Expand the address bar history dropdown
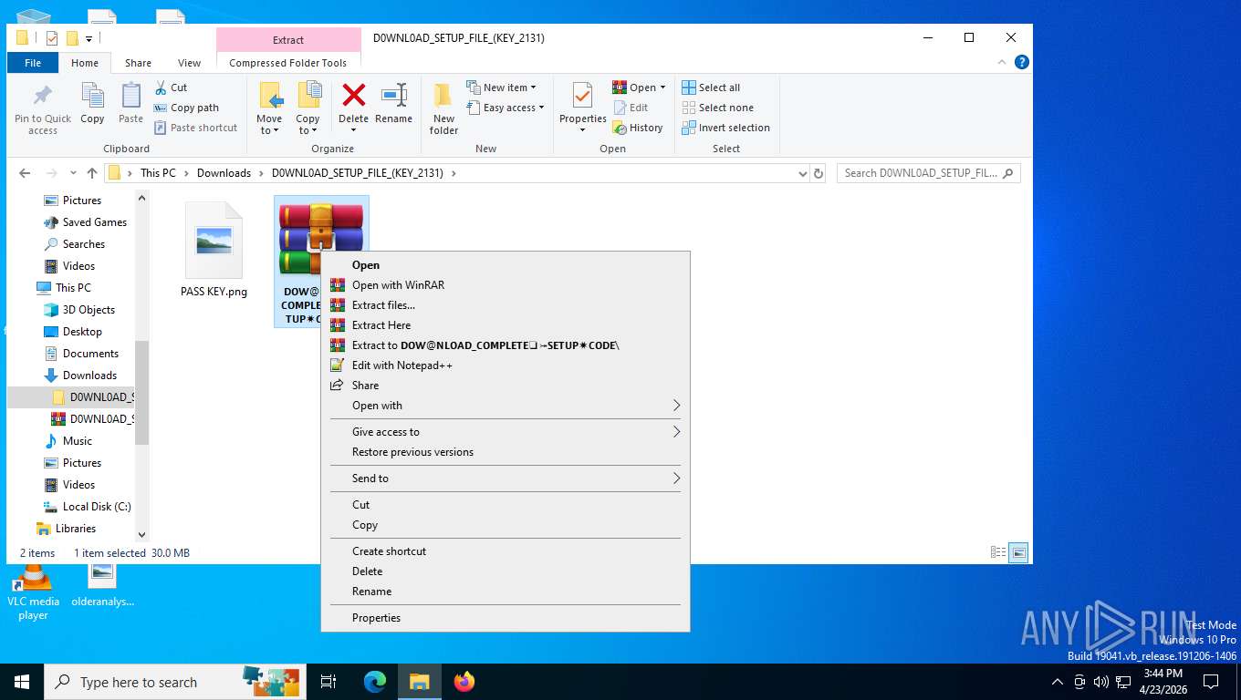The width and height of the screenshot is (1241, 700). [x=803, y=173]
